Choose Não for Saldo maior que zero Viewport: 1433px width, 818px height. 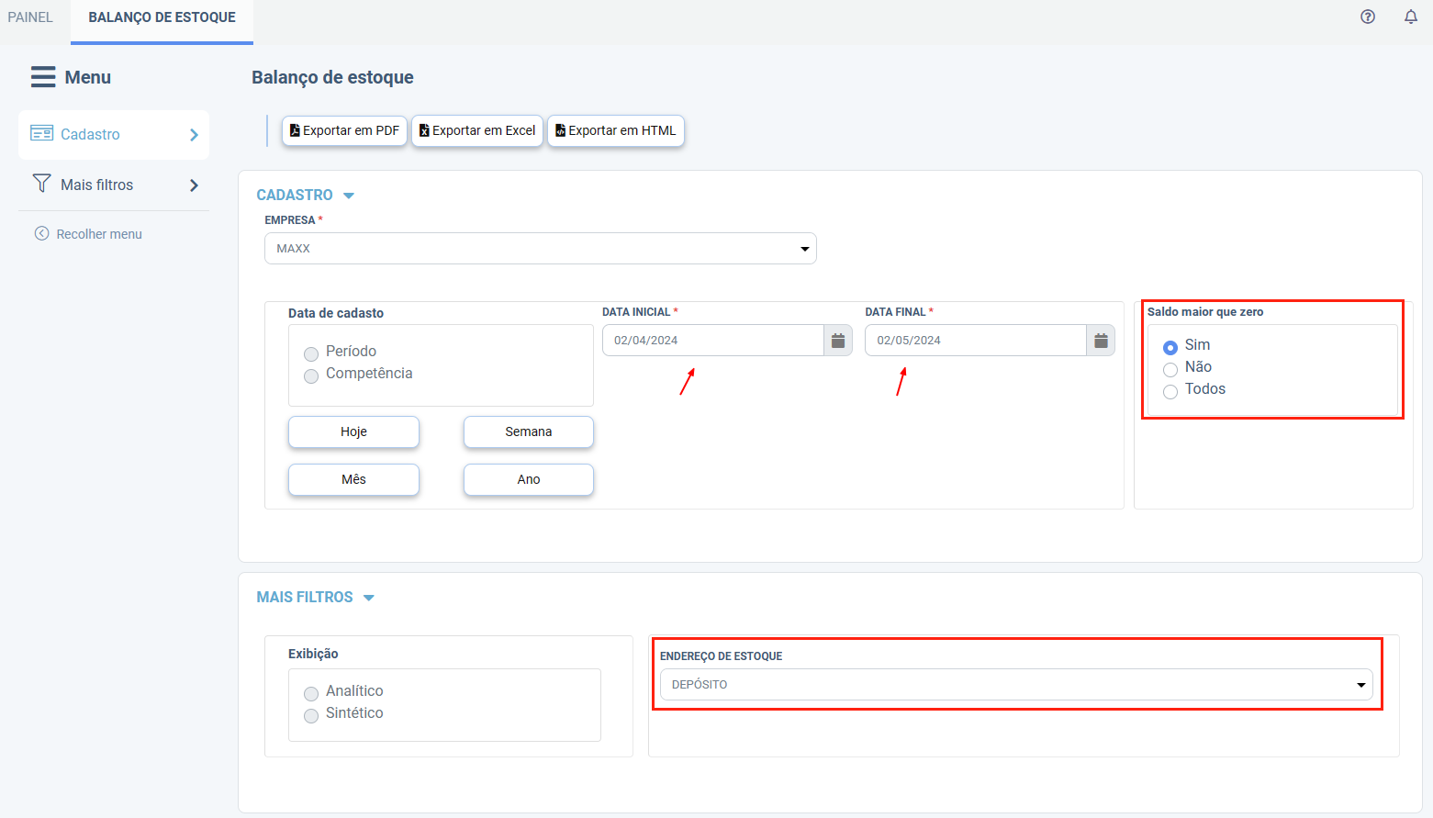click(1170, 369)
